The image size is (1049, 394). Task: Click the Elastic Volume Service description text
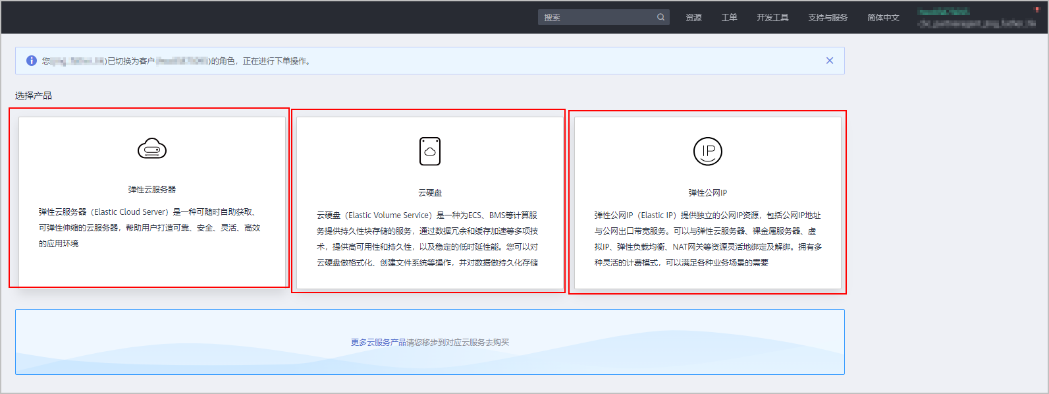click(x=427, y=239)
